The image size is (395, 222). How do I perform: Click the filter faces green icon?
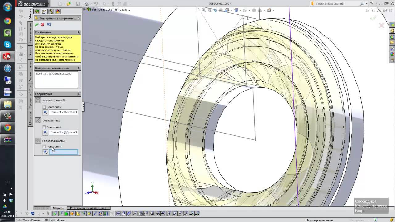pos(66,213)
